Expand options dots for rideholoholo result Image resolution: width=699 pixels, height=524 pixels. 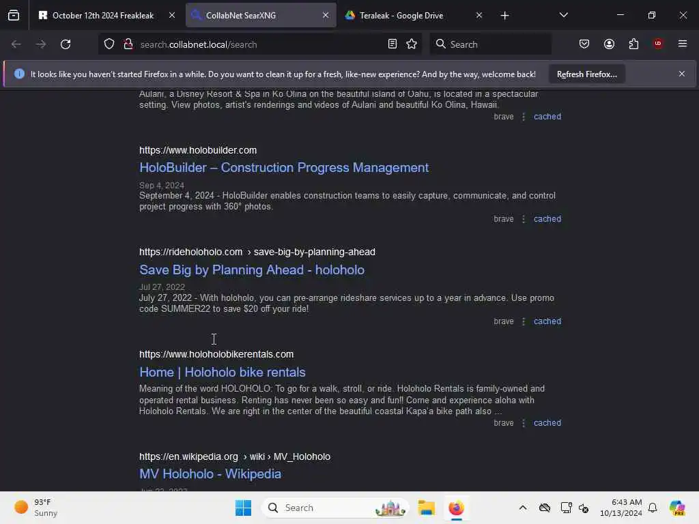click(524, 322)
